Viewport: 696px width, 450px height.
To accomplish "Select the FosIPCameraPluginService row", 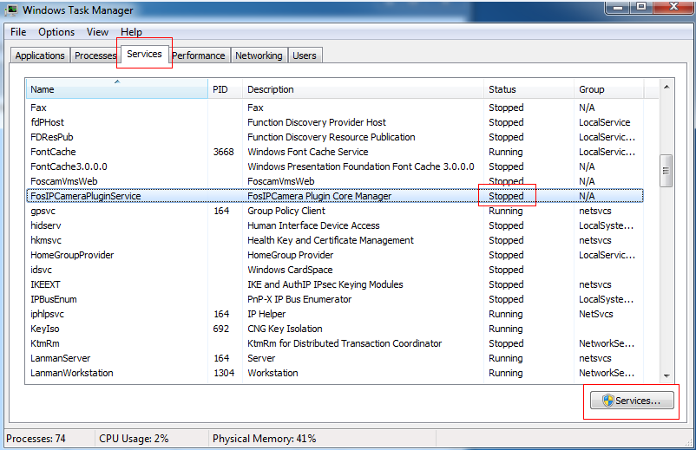I will coord(335,196).
